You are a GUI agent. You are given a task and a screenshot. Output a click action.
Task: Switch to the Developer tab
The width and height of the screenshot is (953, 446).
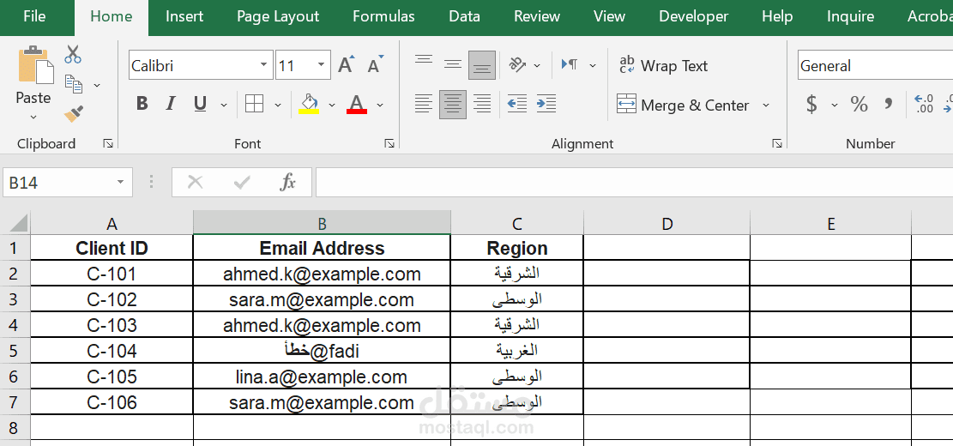[693, 16]
